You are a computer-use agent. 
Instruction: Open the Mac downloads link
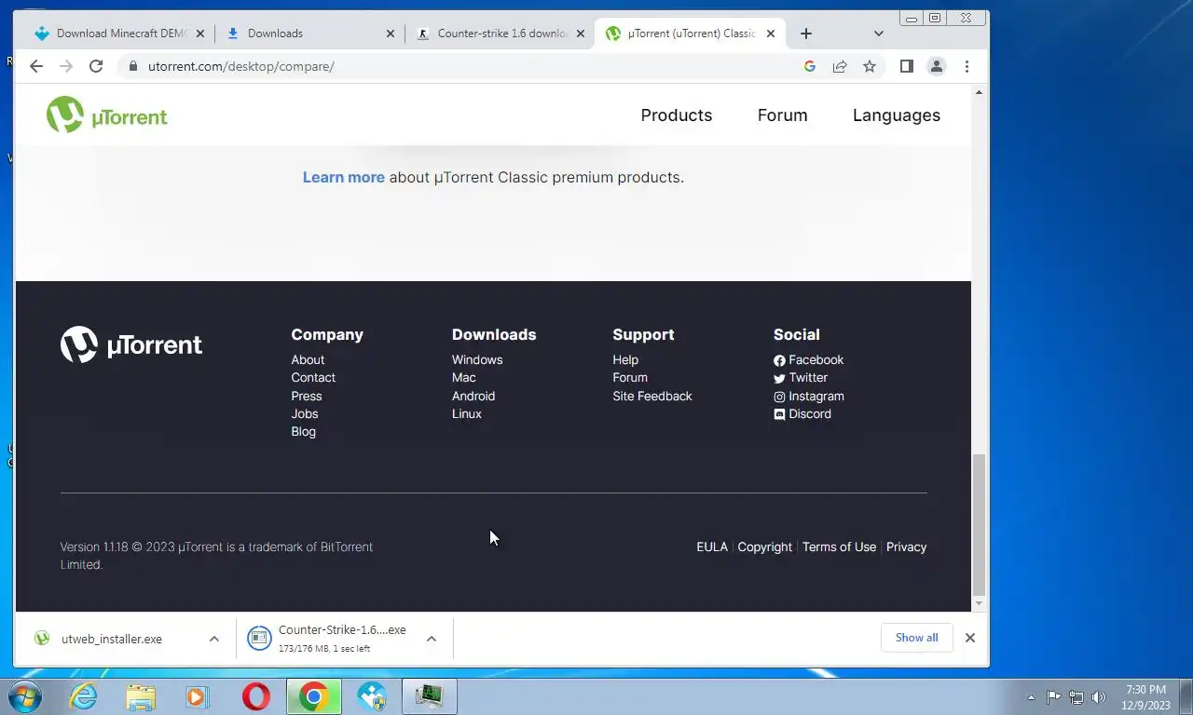pos(463,377)
